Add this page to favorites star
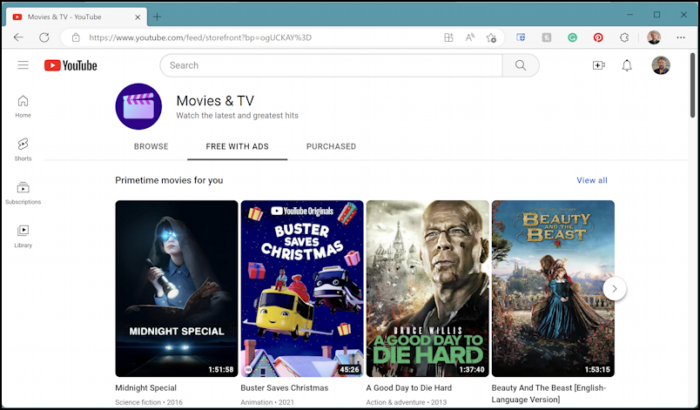The width and height of the screenshot is (700, 410). tap(491, 37)
